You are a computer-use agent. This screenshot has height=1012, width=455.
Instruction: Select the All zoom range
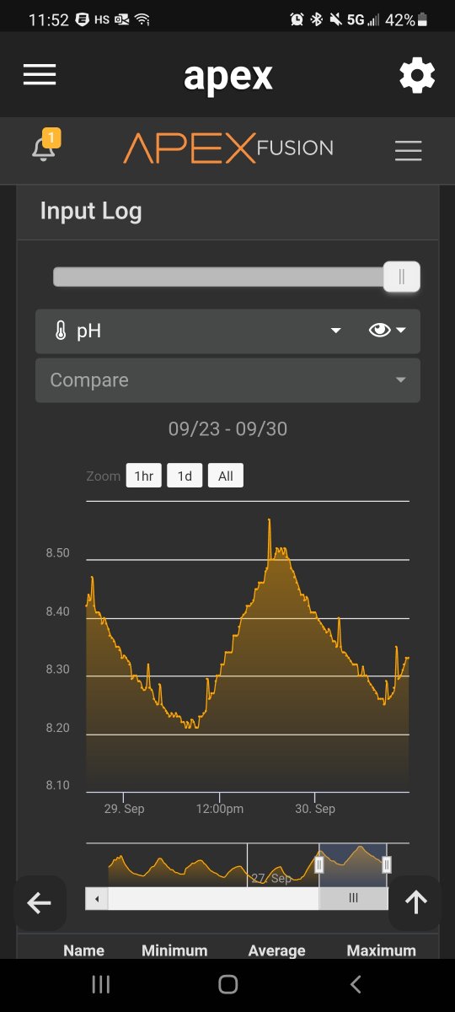(226, 476)
